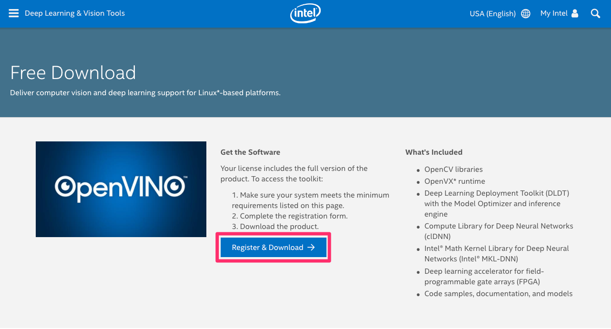611x329 pixels.
Task: Open Deep Learning & Vision Tools menu
Action: (x=75, y=13)
